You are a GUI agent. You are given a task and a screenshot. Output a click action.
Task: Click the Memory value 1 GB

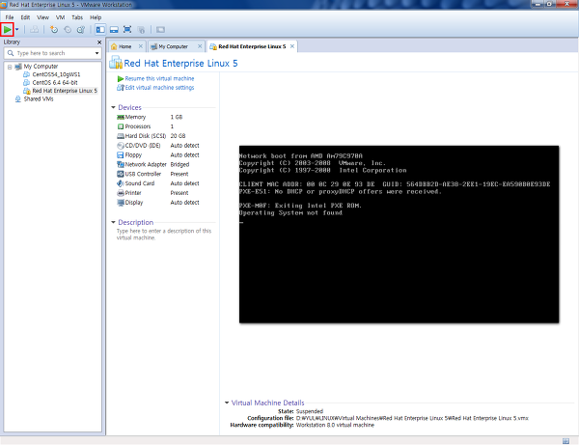coord(177,117)
